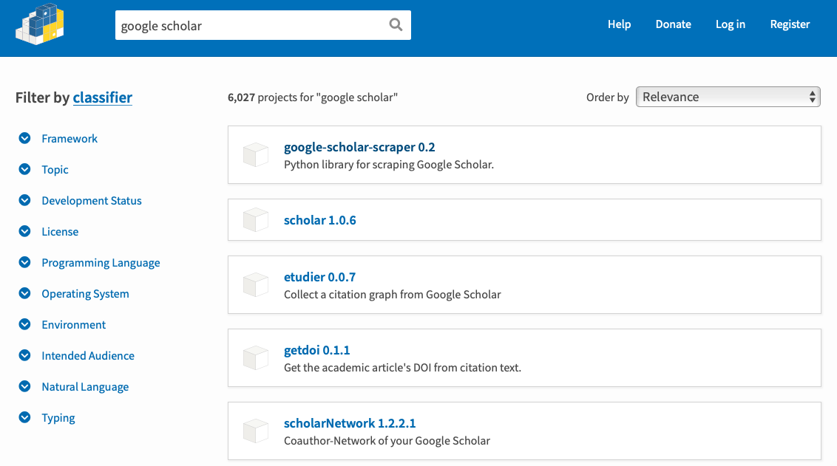This screenshot has width=837, height=466.
Task: Click the getdoi package cube icon
Action: (256, 357)
